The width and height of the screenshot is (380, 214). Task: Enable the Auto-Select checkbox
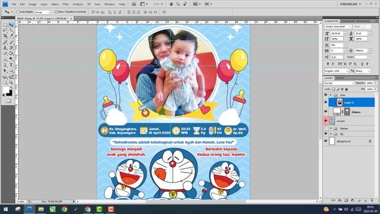click(18, 12)
